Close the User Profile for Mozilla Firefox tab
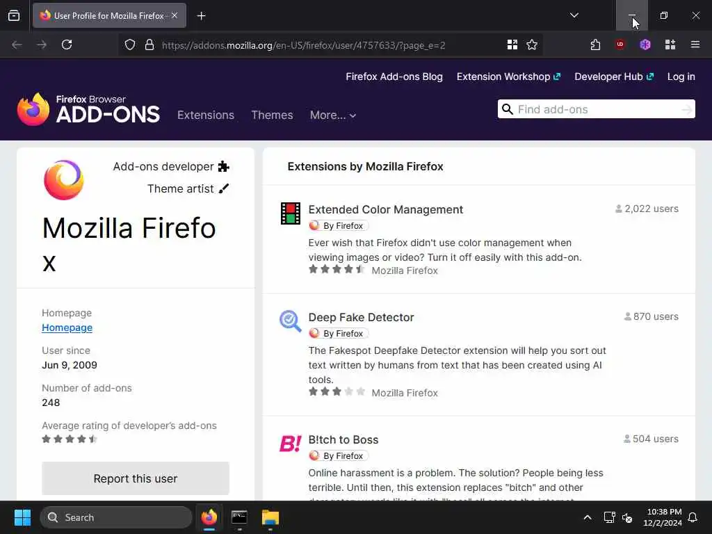 pyautogui.click(x=175, y=15)
